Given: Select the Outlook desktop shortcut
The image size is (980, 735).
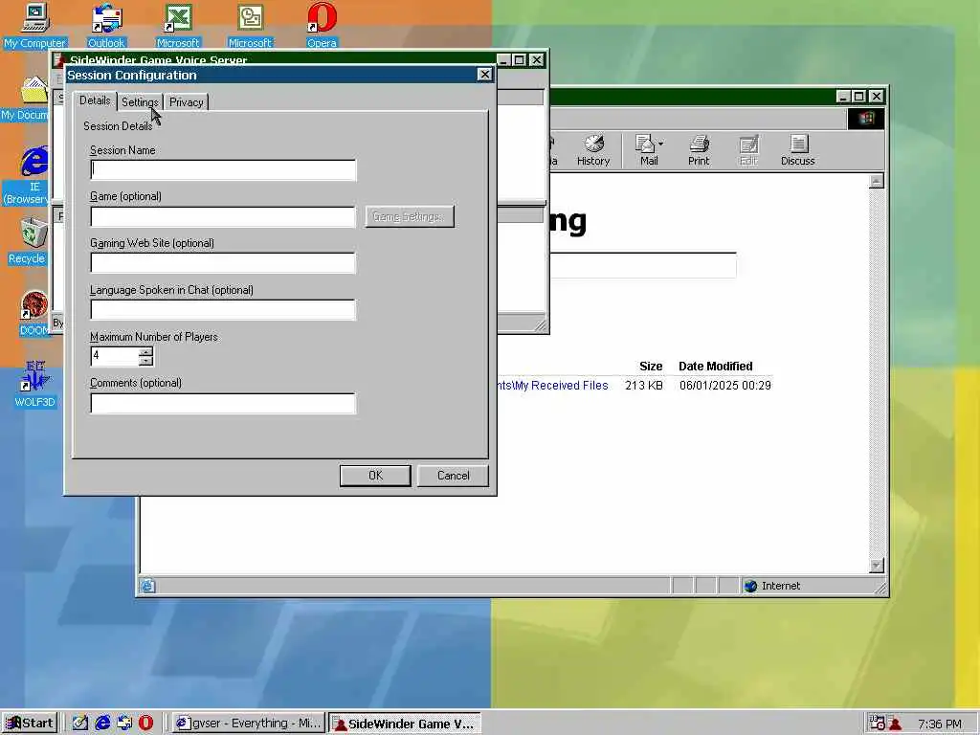Looking at the screenshot, I should (x=106, y=25).
